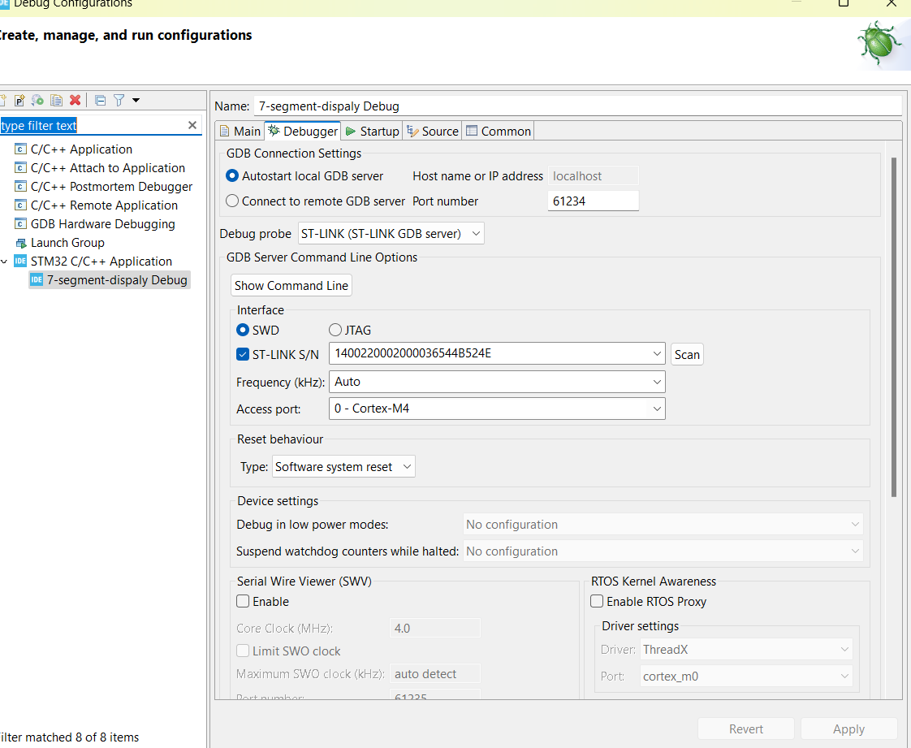Click the filter launch configurations funnel icon
This screenshot has height=748, width=911.
click(119, 100)
